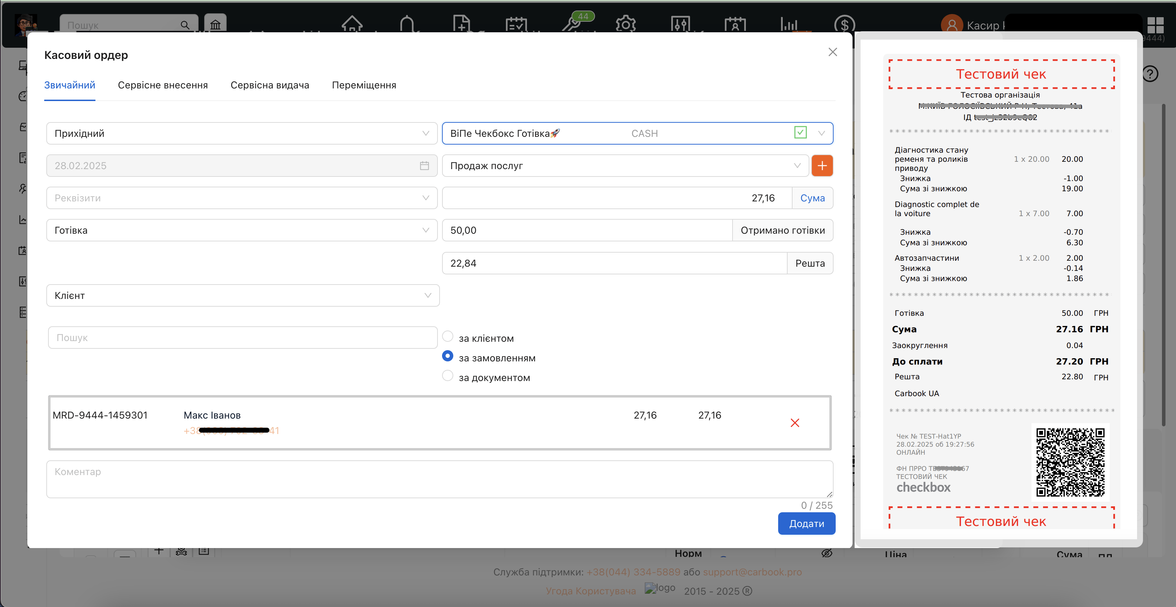1176x607 pixels.
Task: Toggle green checkbox in cash register field
Action: [800, 133]
